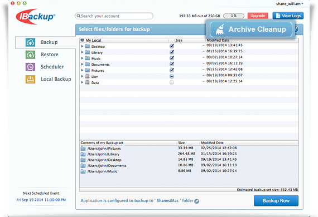Open View Logs
Image resolution: width=318 pixels, height=217 pixels.
[288, 16]
